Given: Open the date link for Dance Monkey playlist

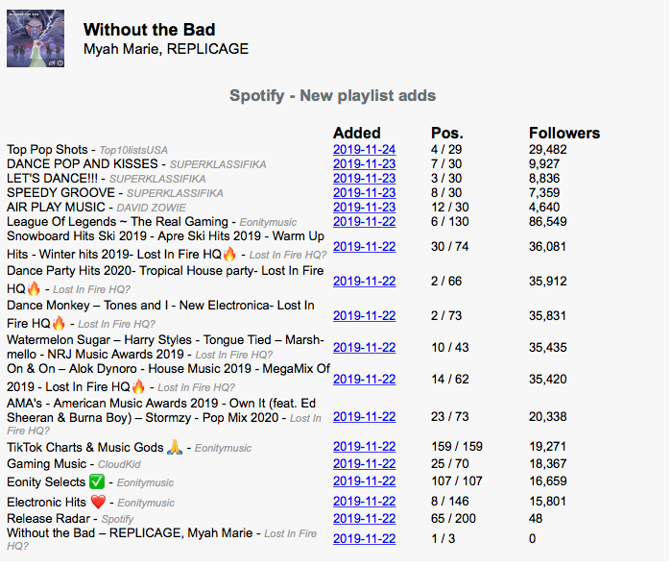Looking at the screenshot, I should (364, 316).
